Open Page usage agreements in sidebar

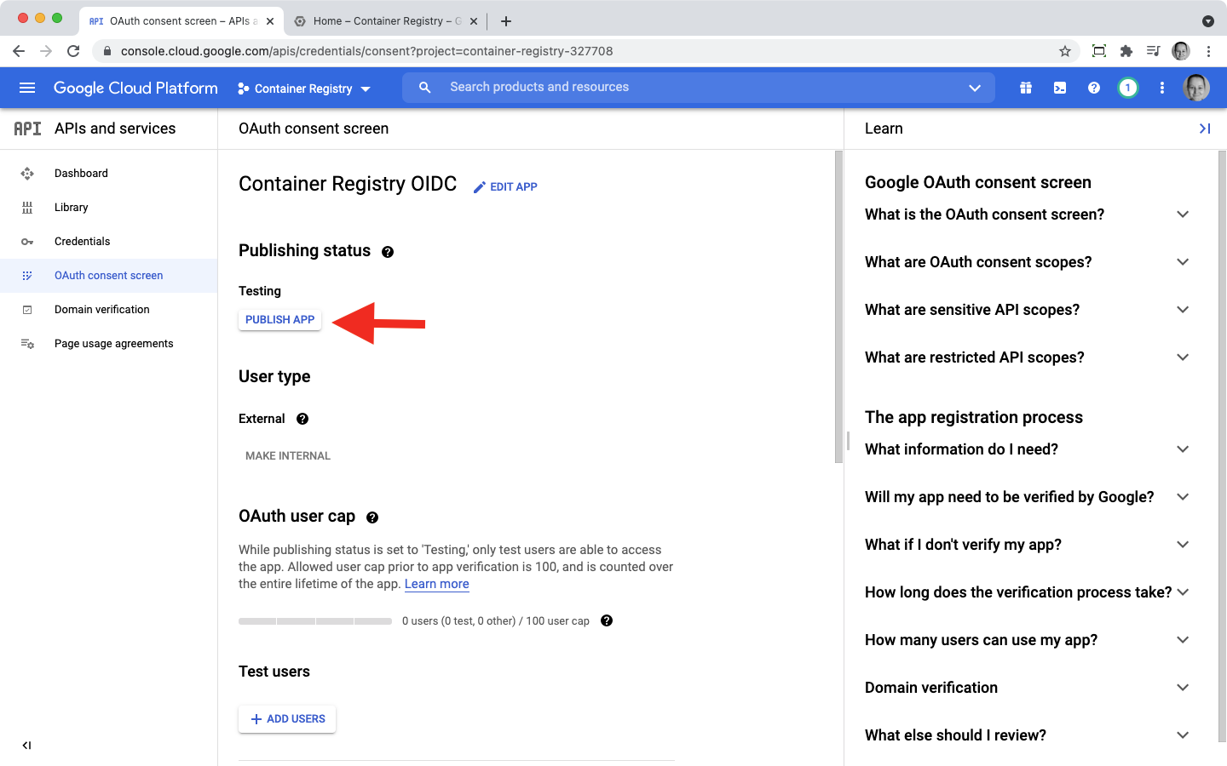(108, 344)
